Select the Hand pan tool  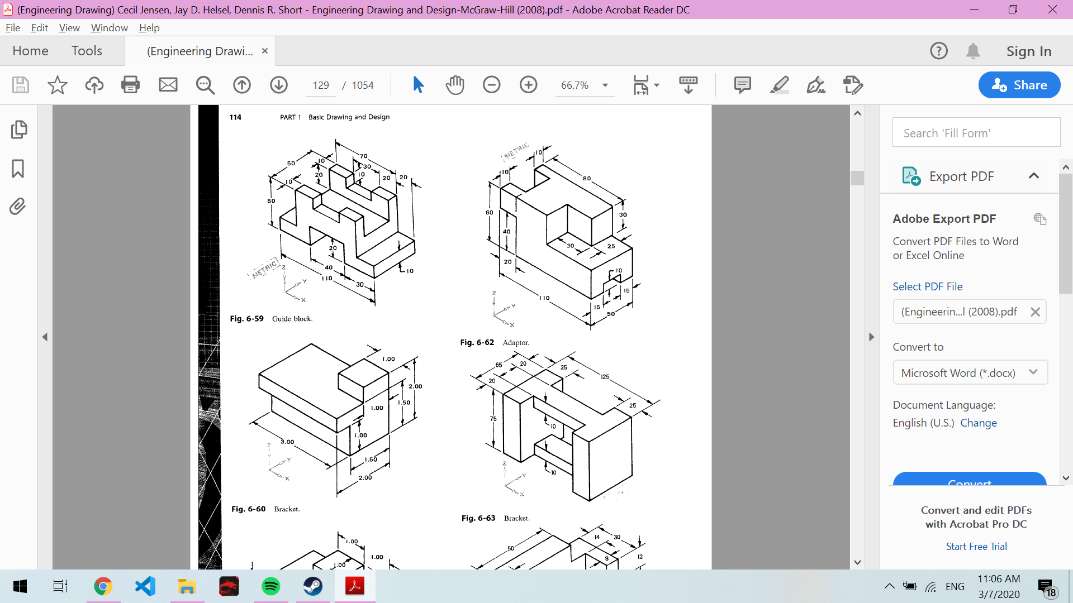[455, 85]
